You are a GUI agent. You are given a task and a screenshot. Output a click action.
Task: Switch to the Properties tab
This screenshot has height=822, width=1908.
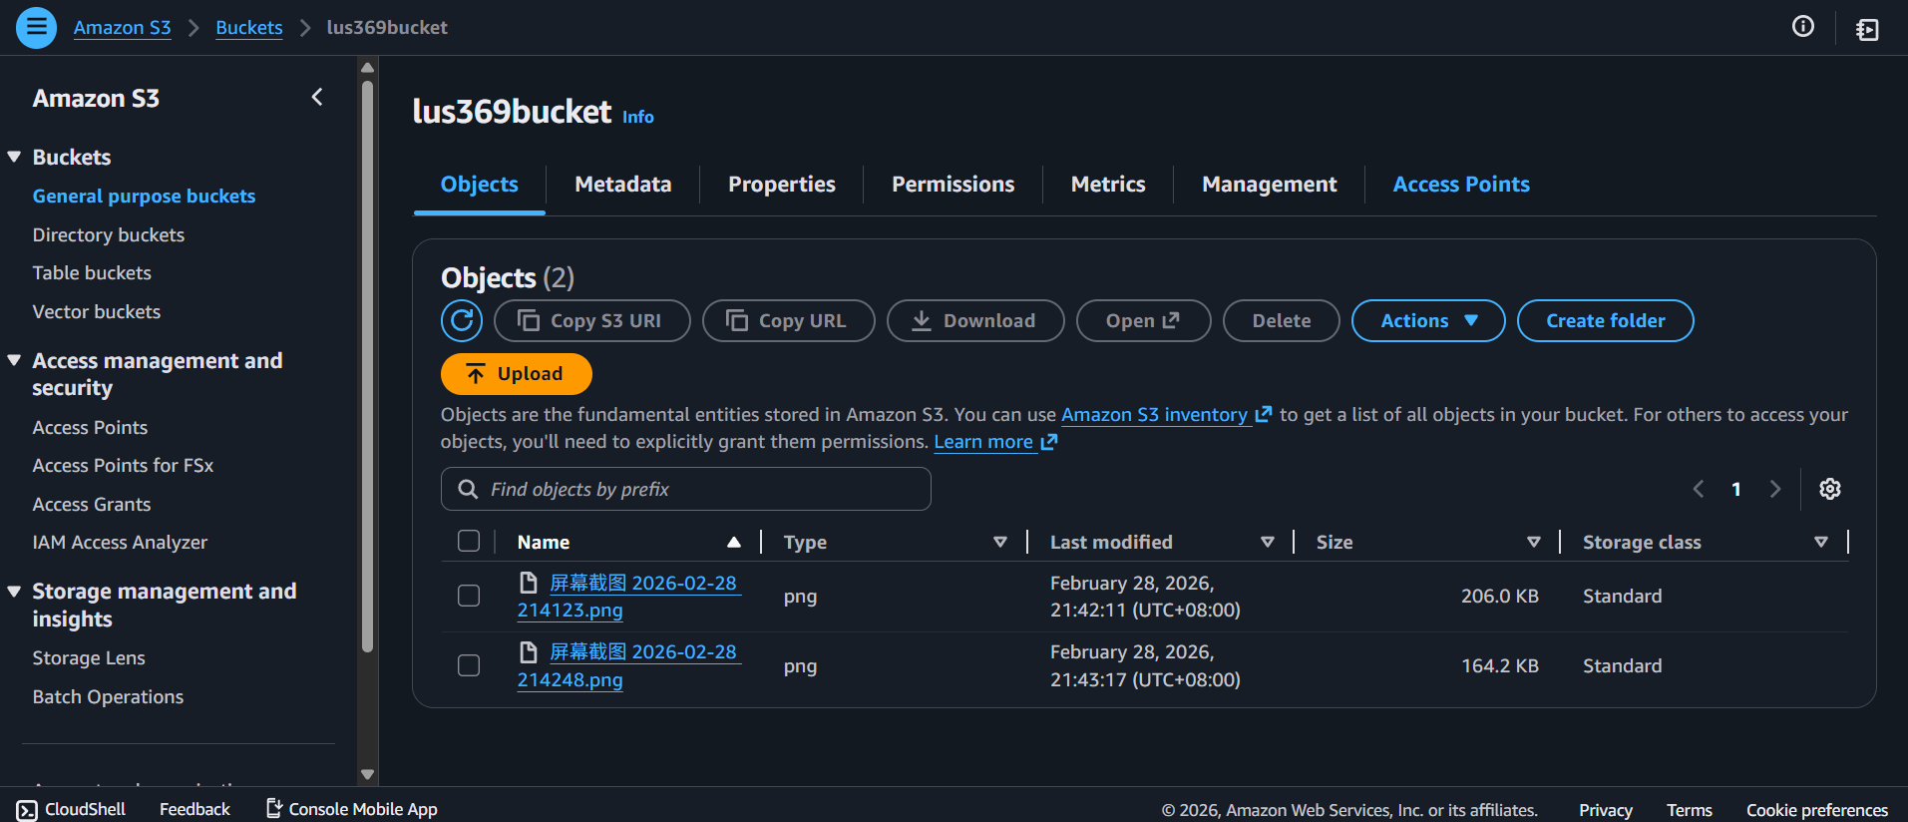click(x=781, y=185)
